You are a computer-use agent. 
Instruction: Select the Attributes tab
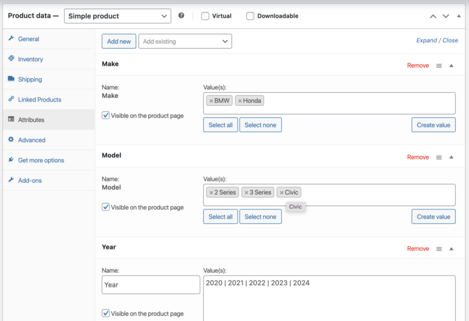49,120
